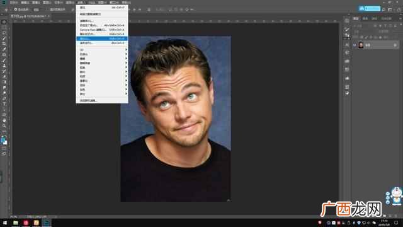Choose Browse Filters Online entry
Image resolution: width=403 pixels, height=227 pixels.
coord(102,101)
